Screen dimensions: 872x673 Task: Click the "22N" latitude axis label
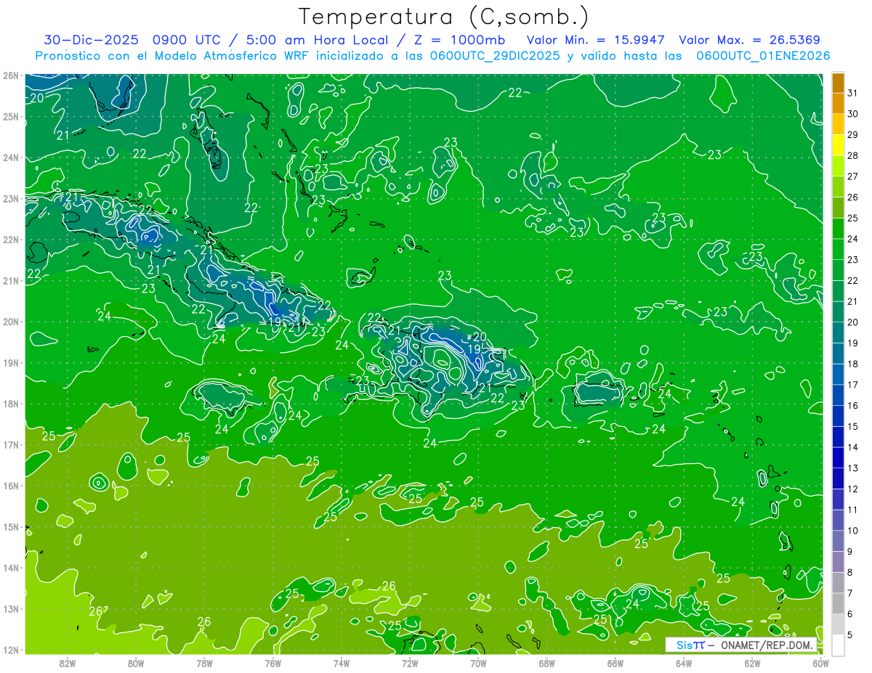tap(11, 240)
